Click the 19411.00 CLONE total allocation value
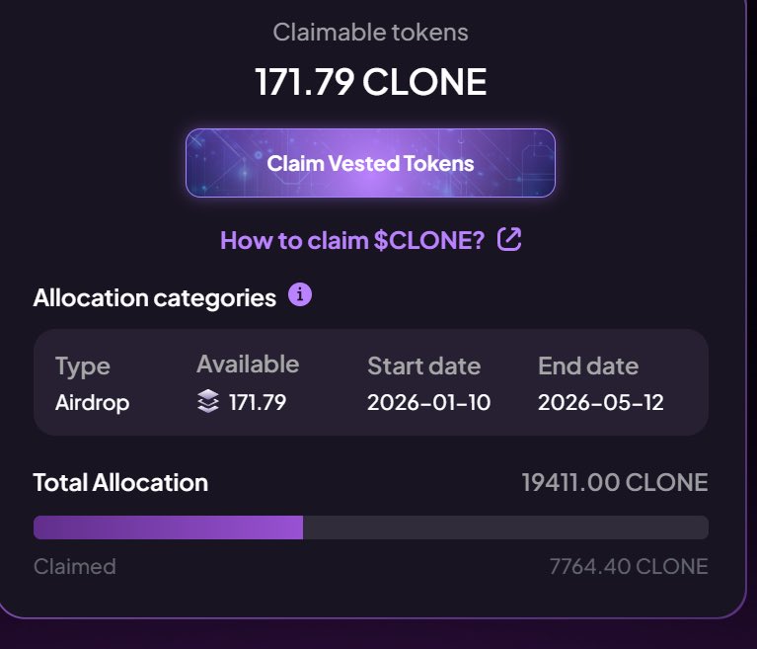757x649 pixels. point(614,483)
